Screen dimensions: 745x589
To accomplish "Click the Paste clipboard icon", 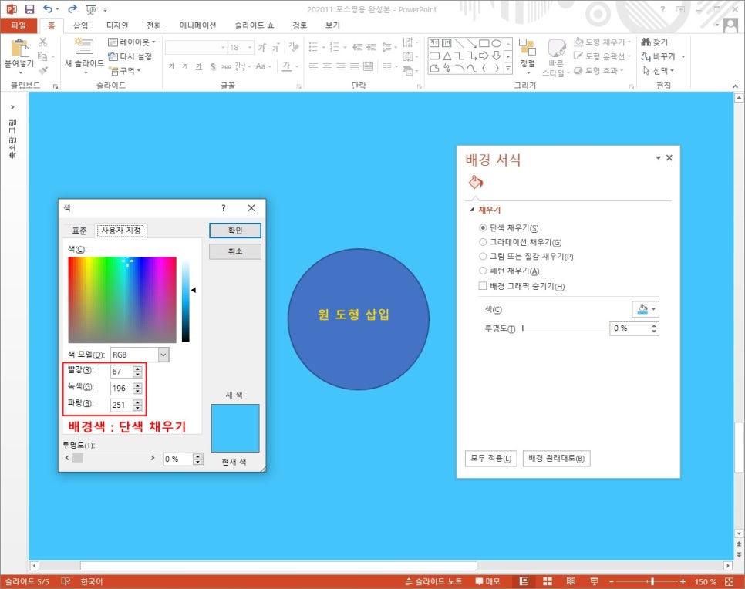I will [19, 48].
